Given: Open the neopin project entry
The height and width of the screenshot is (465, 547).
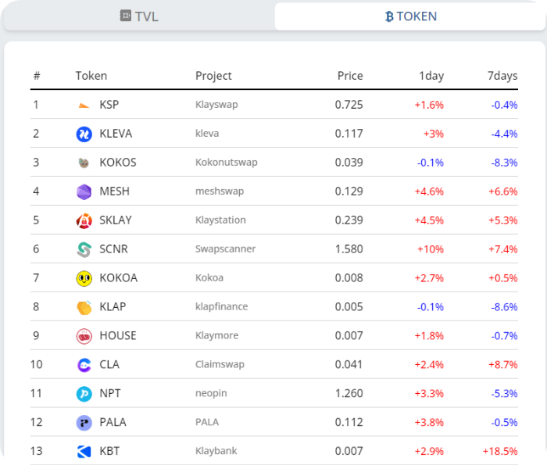Looking at the screenshot, I should pyautogui.click(x=211, y=393).
